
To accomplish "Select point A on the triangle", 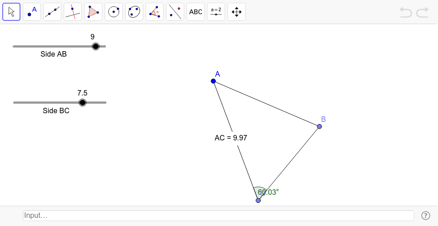I will pos(213,81).
